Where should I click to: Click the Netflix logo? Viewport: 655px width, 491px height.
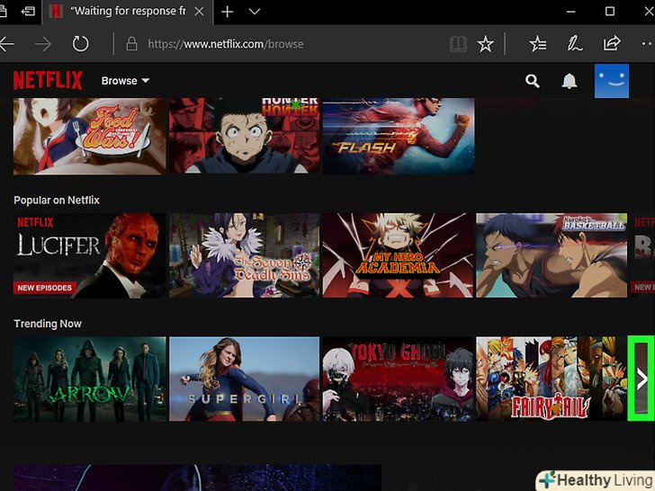point(48,80)
